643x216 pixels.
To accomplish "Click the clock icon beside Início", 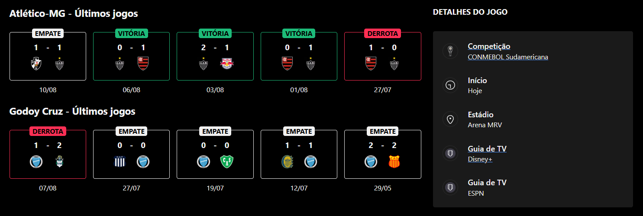I will pos(450,85).
